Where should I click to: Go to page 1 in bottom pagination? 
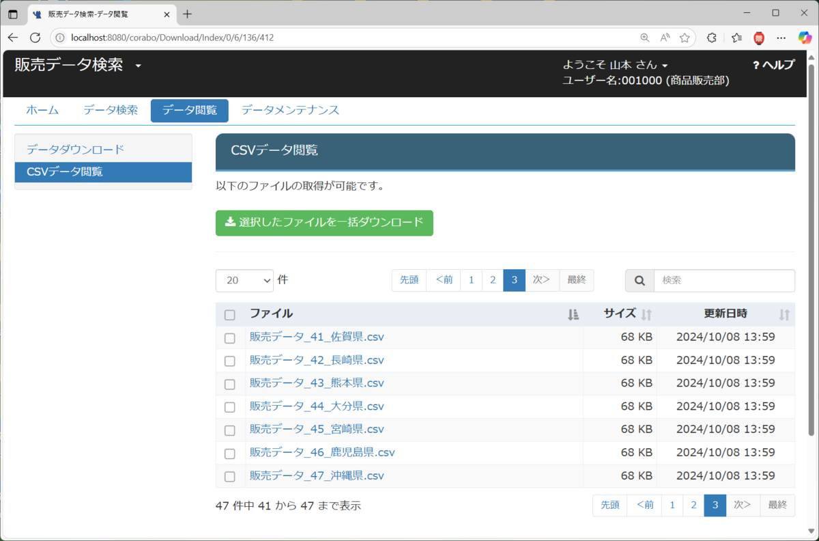[x=672, y=505]
